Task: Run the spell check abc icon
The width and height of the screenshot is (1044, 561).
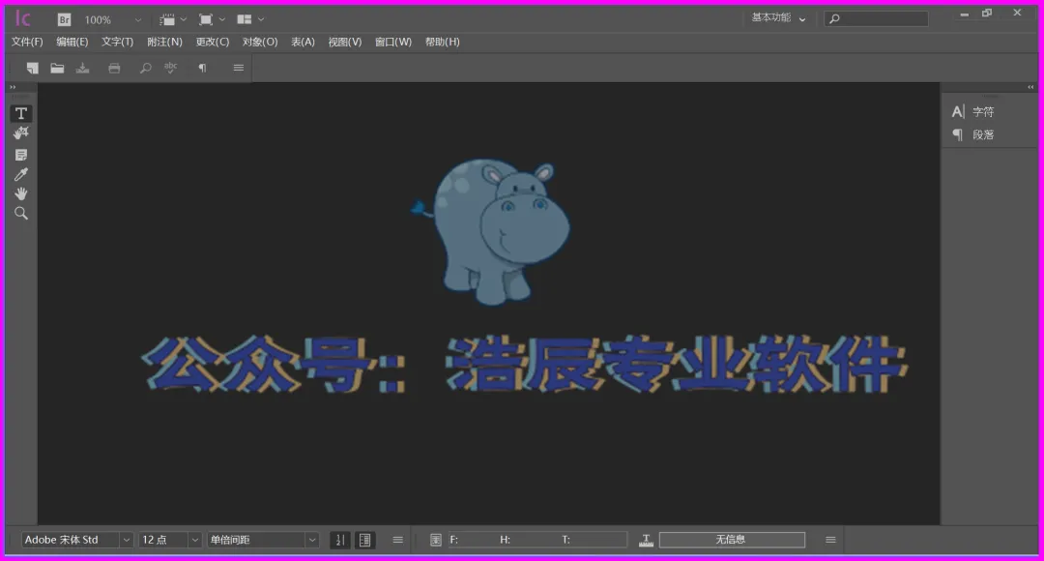Action: pos(171,68)
